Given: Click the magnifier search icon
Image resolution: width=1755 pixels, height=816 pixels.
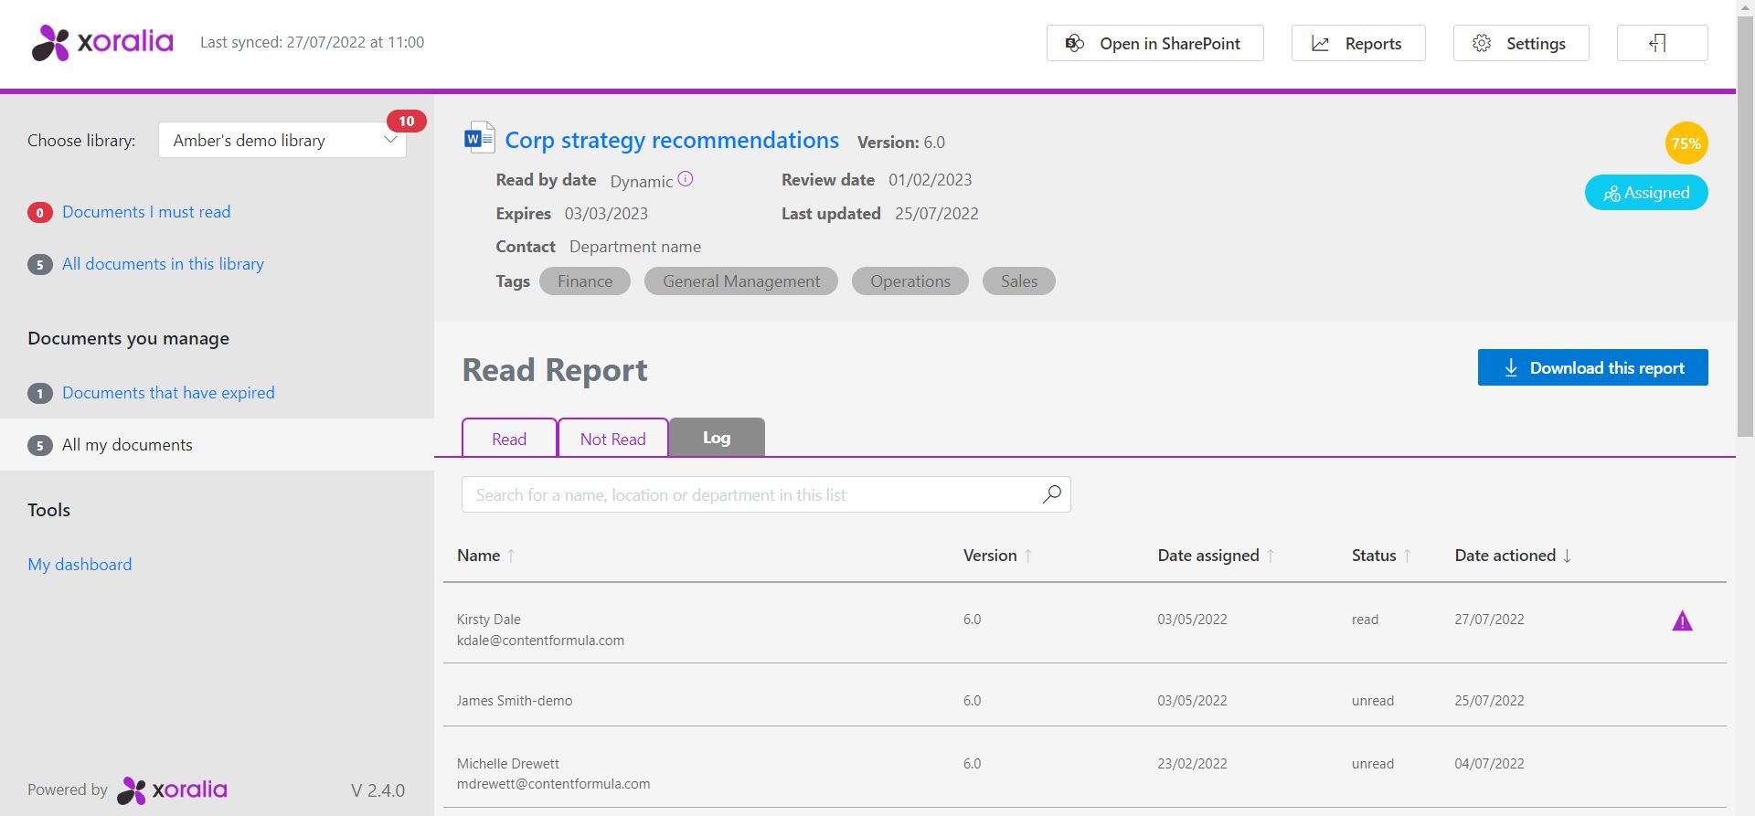Looking at the screenshot, I should pyautogui.click(x=1052, y=494).
